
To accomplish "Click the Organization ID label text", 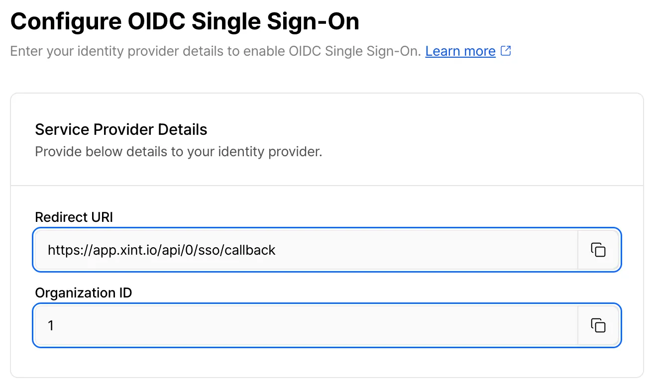I will [83, 293].
